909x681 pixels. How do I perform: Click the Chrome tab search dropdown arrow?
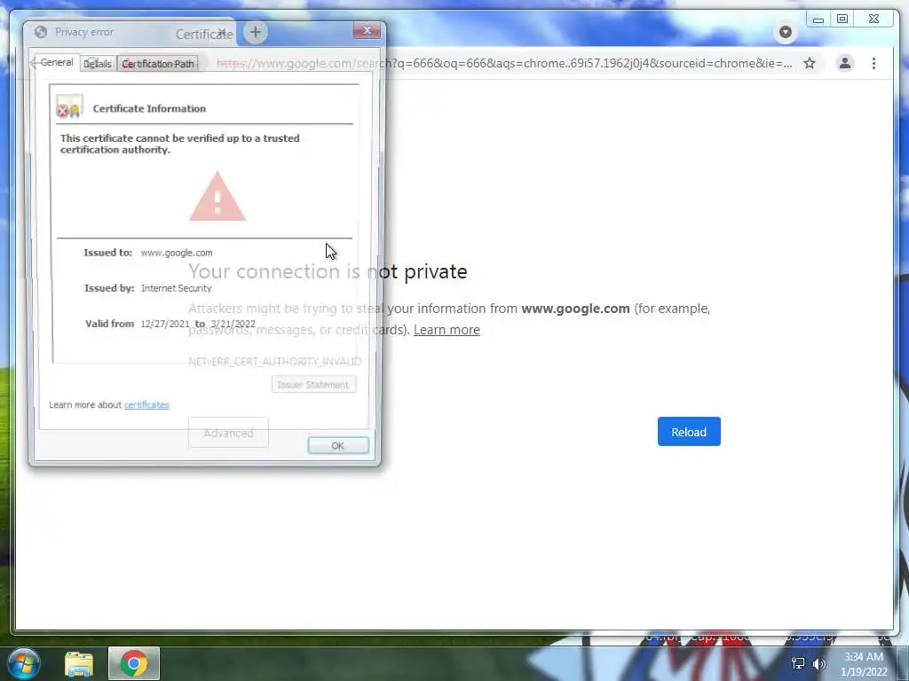coord(785,32)
